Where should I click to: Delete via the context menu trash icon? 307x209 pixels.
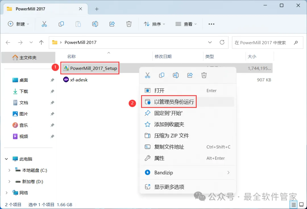[204, 75]
